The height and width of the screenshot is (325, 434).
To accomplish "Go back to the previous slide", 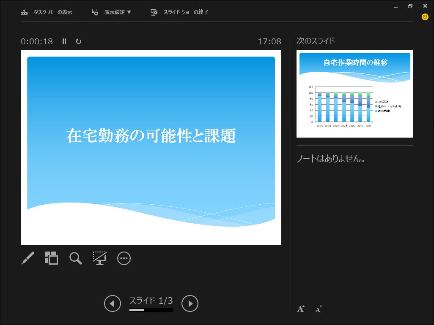I will click(x=112, y=303).
